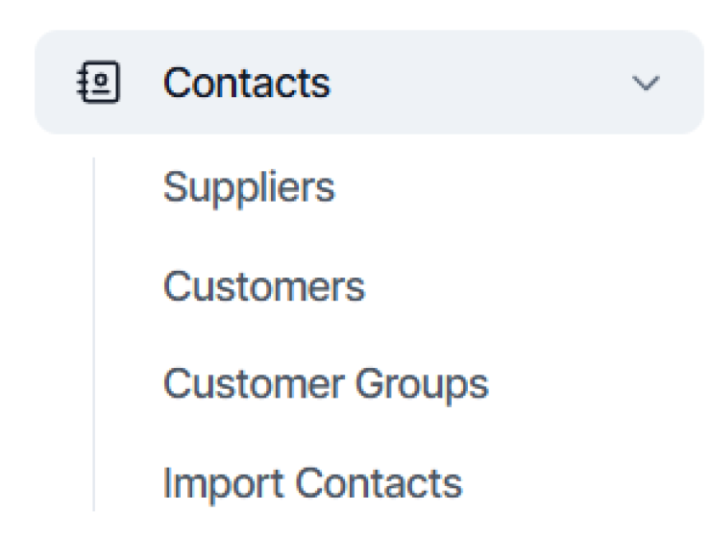Open the Suppliers submenu item
This screenshot has width=711, height=560.
tap(249, 187)
